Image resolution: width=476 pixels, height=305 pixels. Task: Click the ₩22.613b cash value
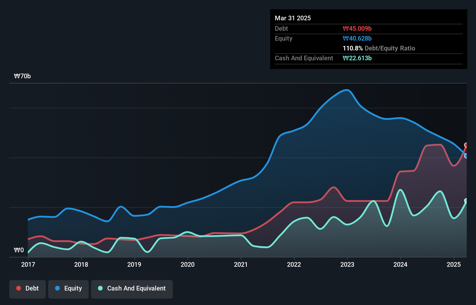pyautogui.click(x=357, y=58)
